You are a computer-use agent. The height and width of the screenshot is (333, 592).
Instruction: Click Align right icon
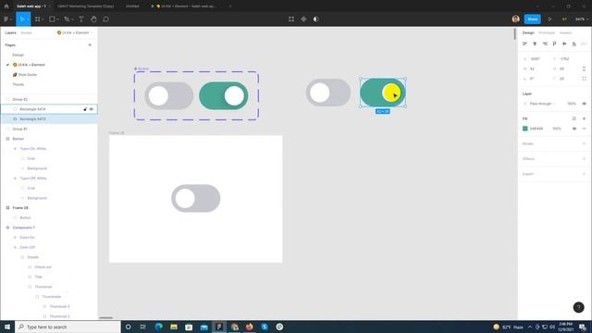pyautogui.click(x=545, y=43)
